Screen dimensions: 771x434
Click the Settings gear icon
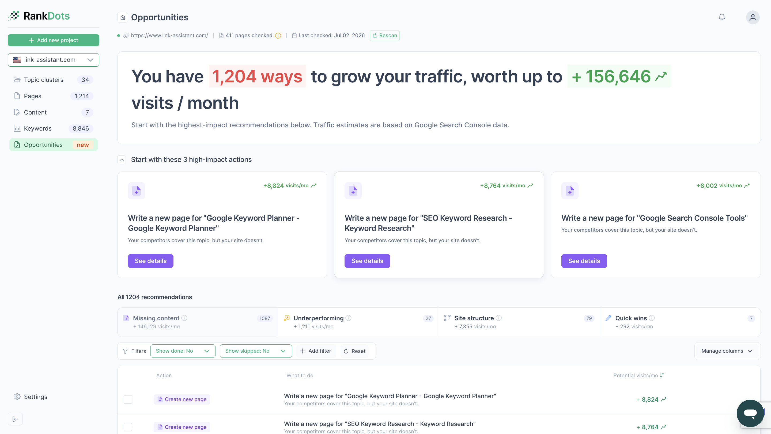[17, 397]
